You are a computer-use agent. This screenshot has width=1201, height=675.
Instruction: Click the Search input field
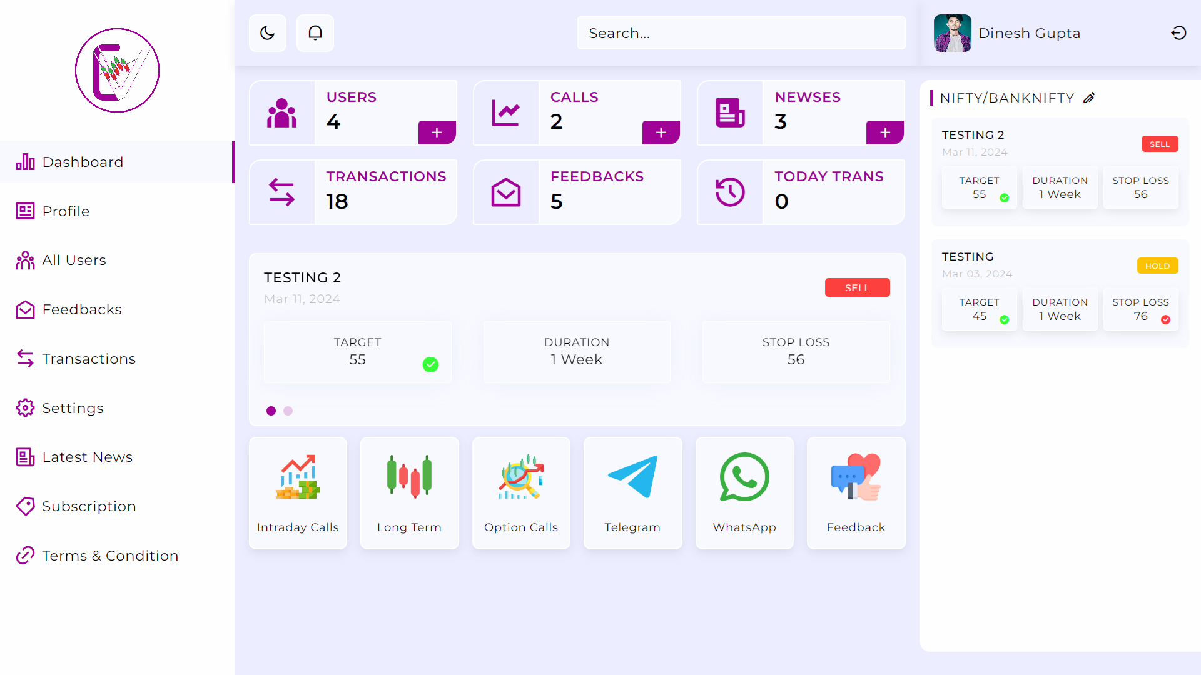click(741, 33)
